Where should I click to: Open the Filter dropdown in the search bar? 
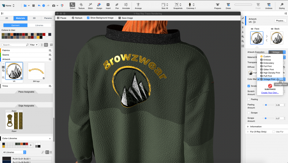tap(33, 44)
